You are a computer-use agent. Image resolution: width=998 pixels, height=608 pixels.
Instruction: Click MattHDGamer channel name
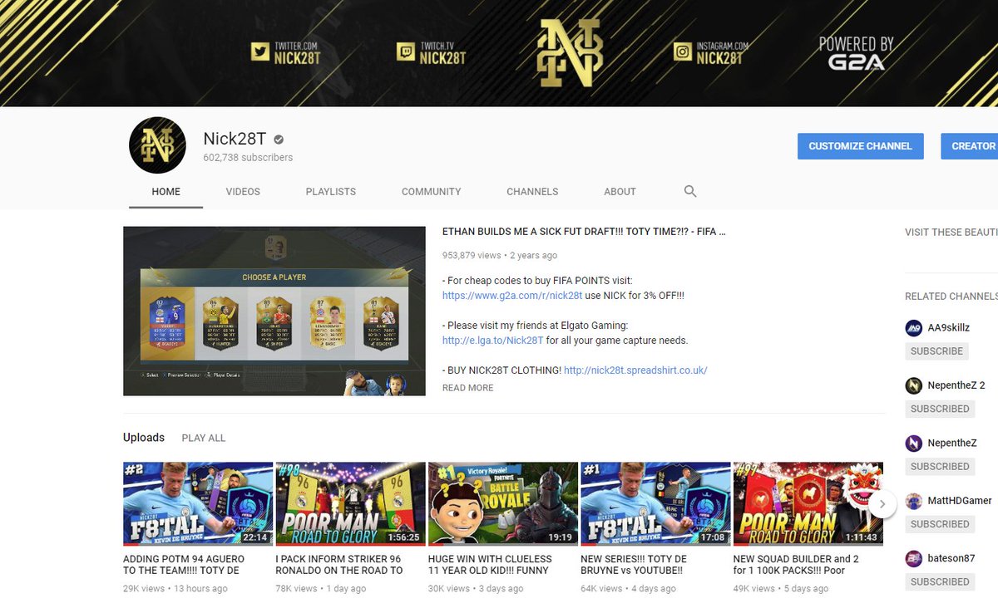pos(961,501)
